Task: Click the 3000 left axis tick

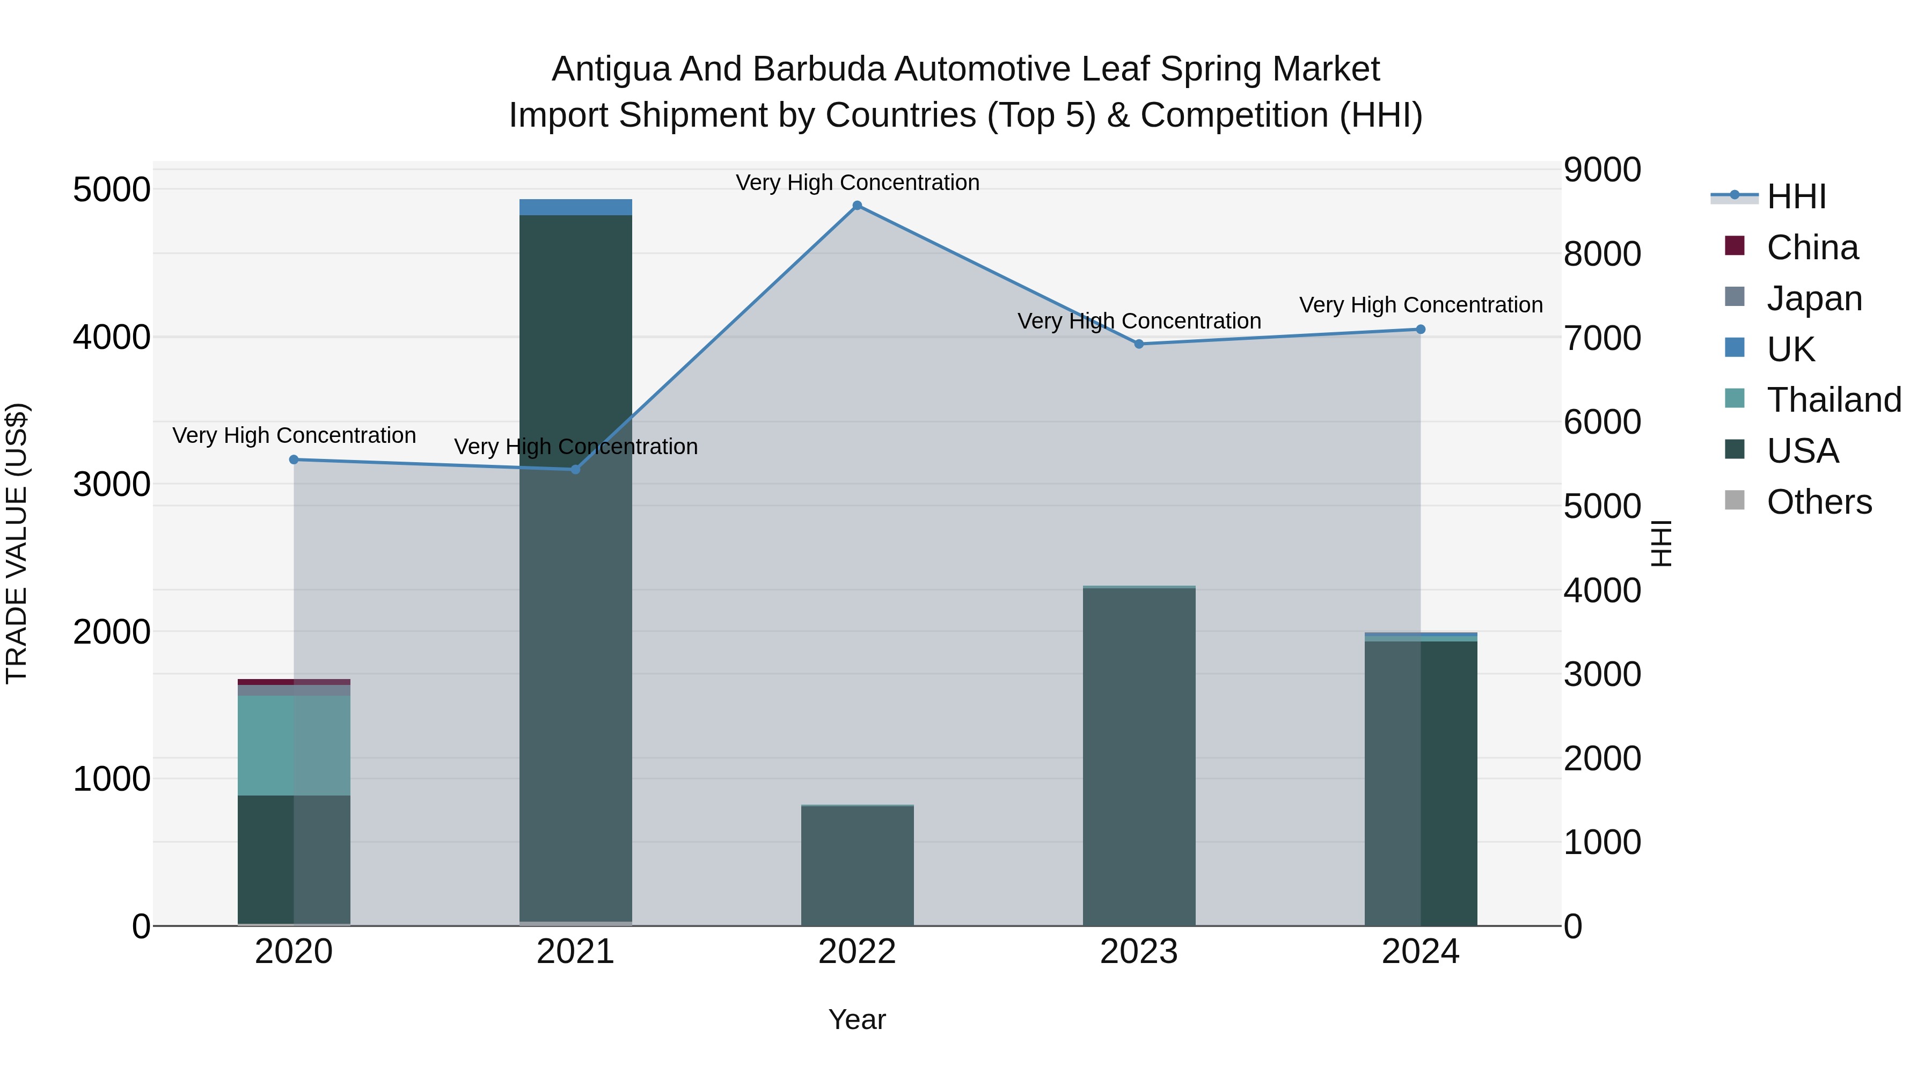Action: (112, 484)
